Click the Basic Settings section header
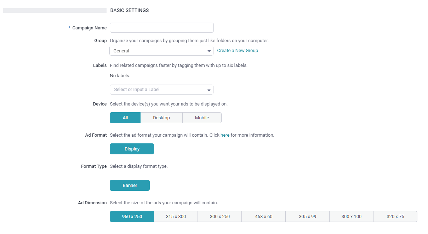The image size is (428, 234). (x=130, y=10)
